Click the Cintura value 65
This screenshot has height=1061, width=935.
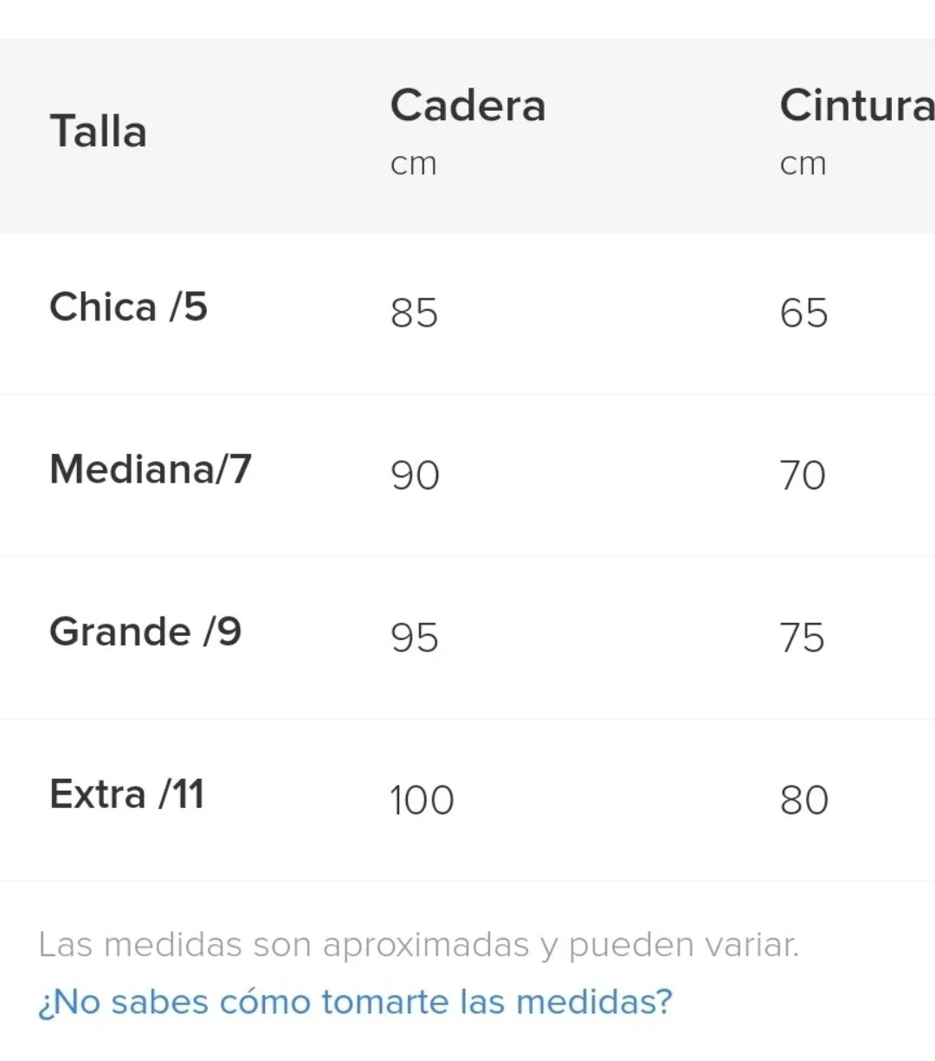(x=803, y=314)
